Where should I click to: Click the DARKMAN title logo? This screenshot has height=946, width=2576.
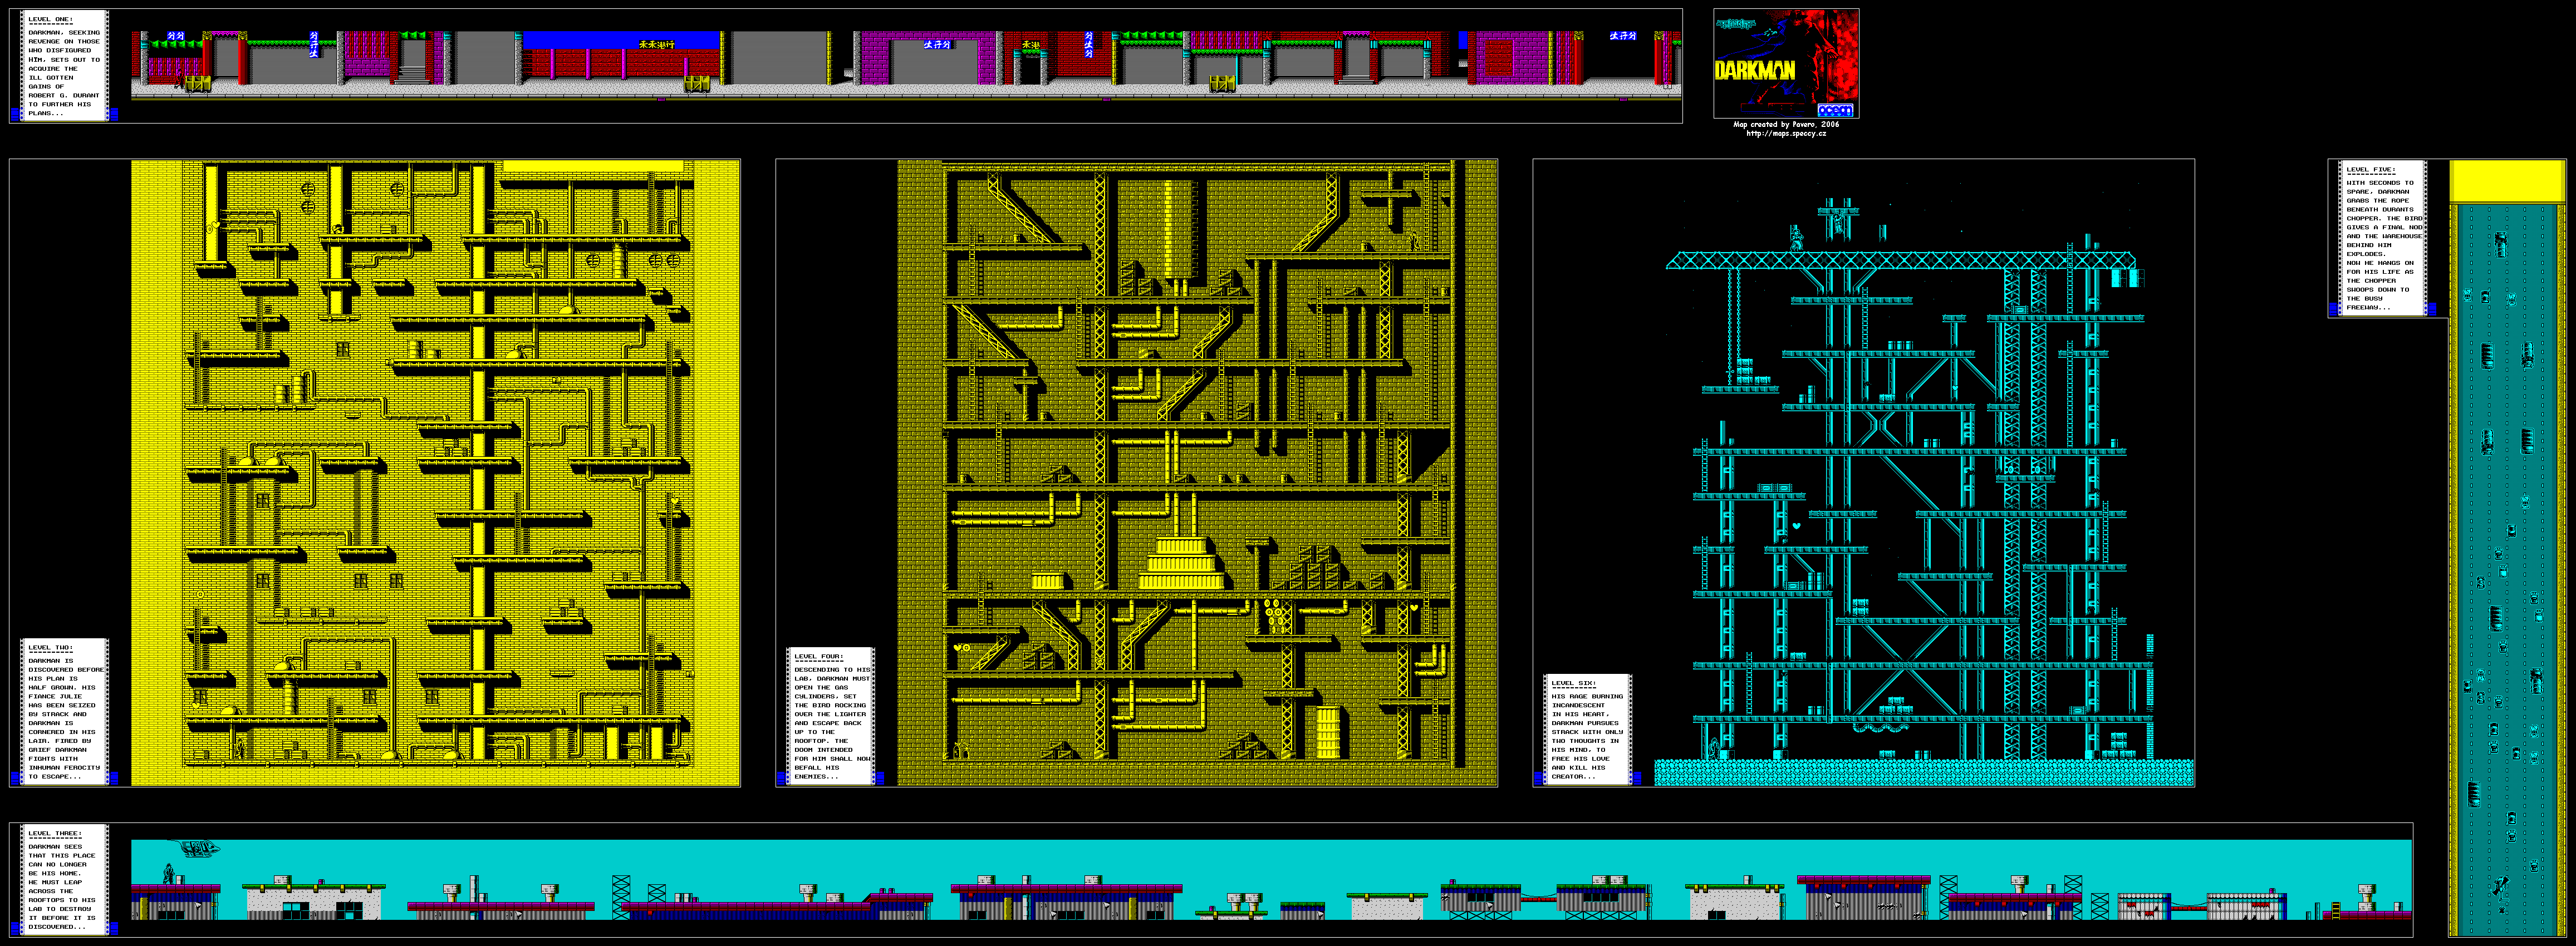click(x=1755, y=71)
